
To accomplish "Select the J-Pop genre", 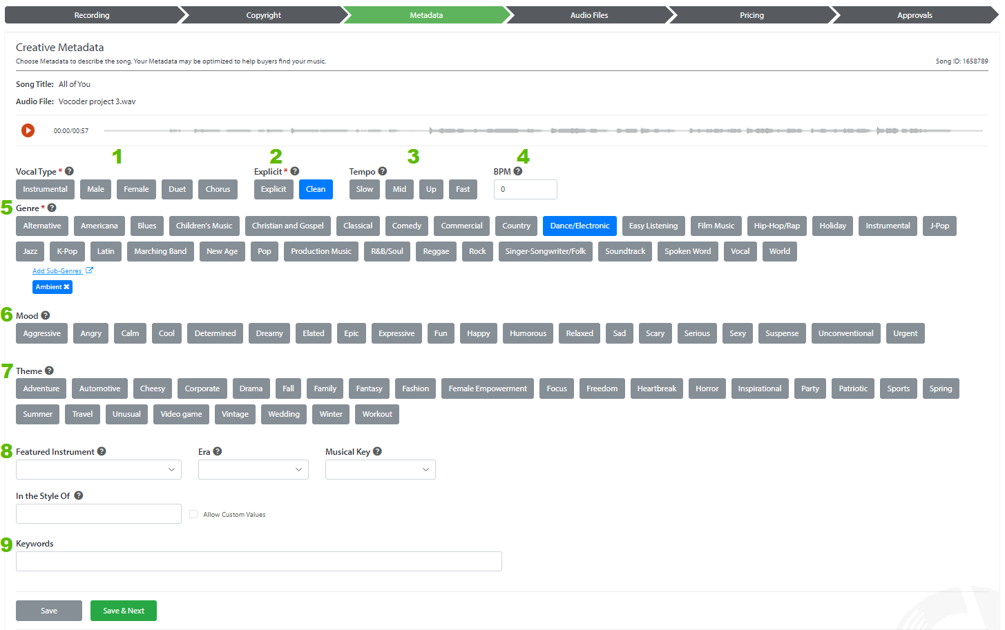I will pos(939,226).
